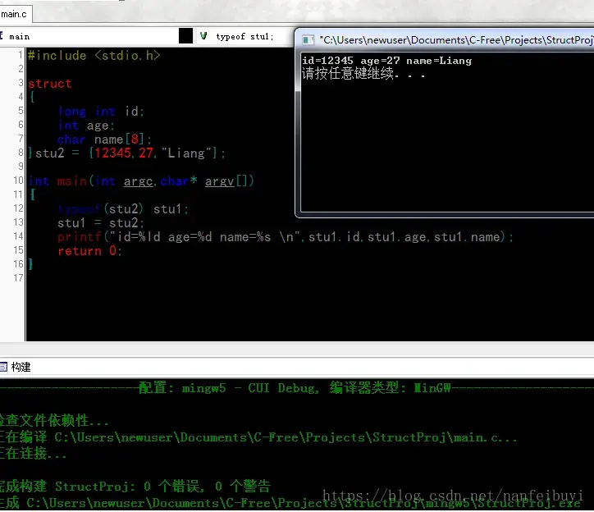This screenshot has height=512, width=594.
Task: Select the 构建 build panel tab
Action: pyautogui.click(x=21, y=367)
